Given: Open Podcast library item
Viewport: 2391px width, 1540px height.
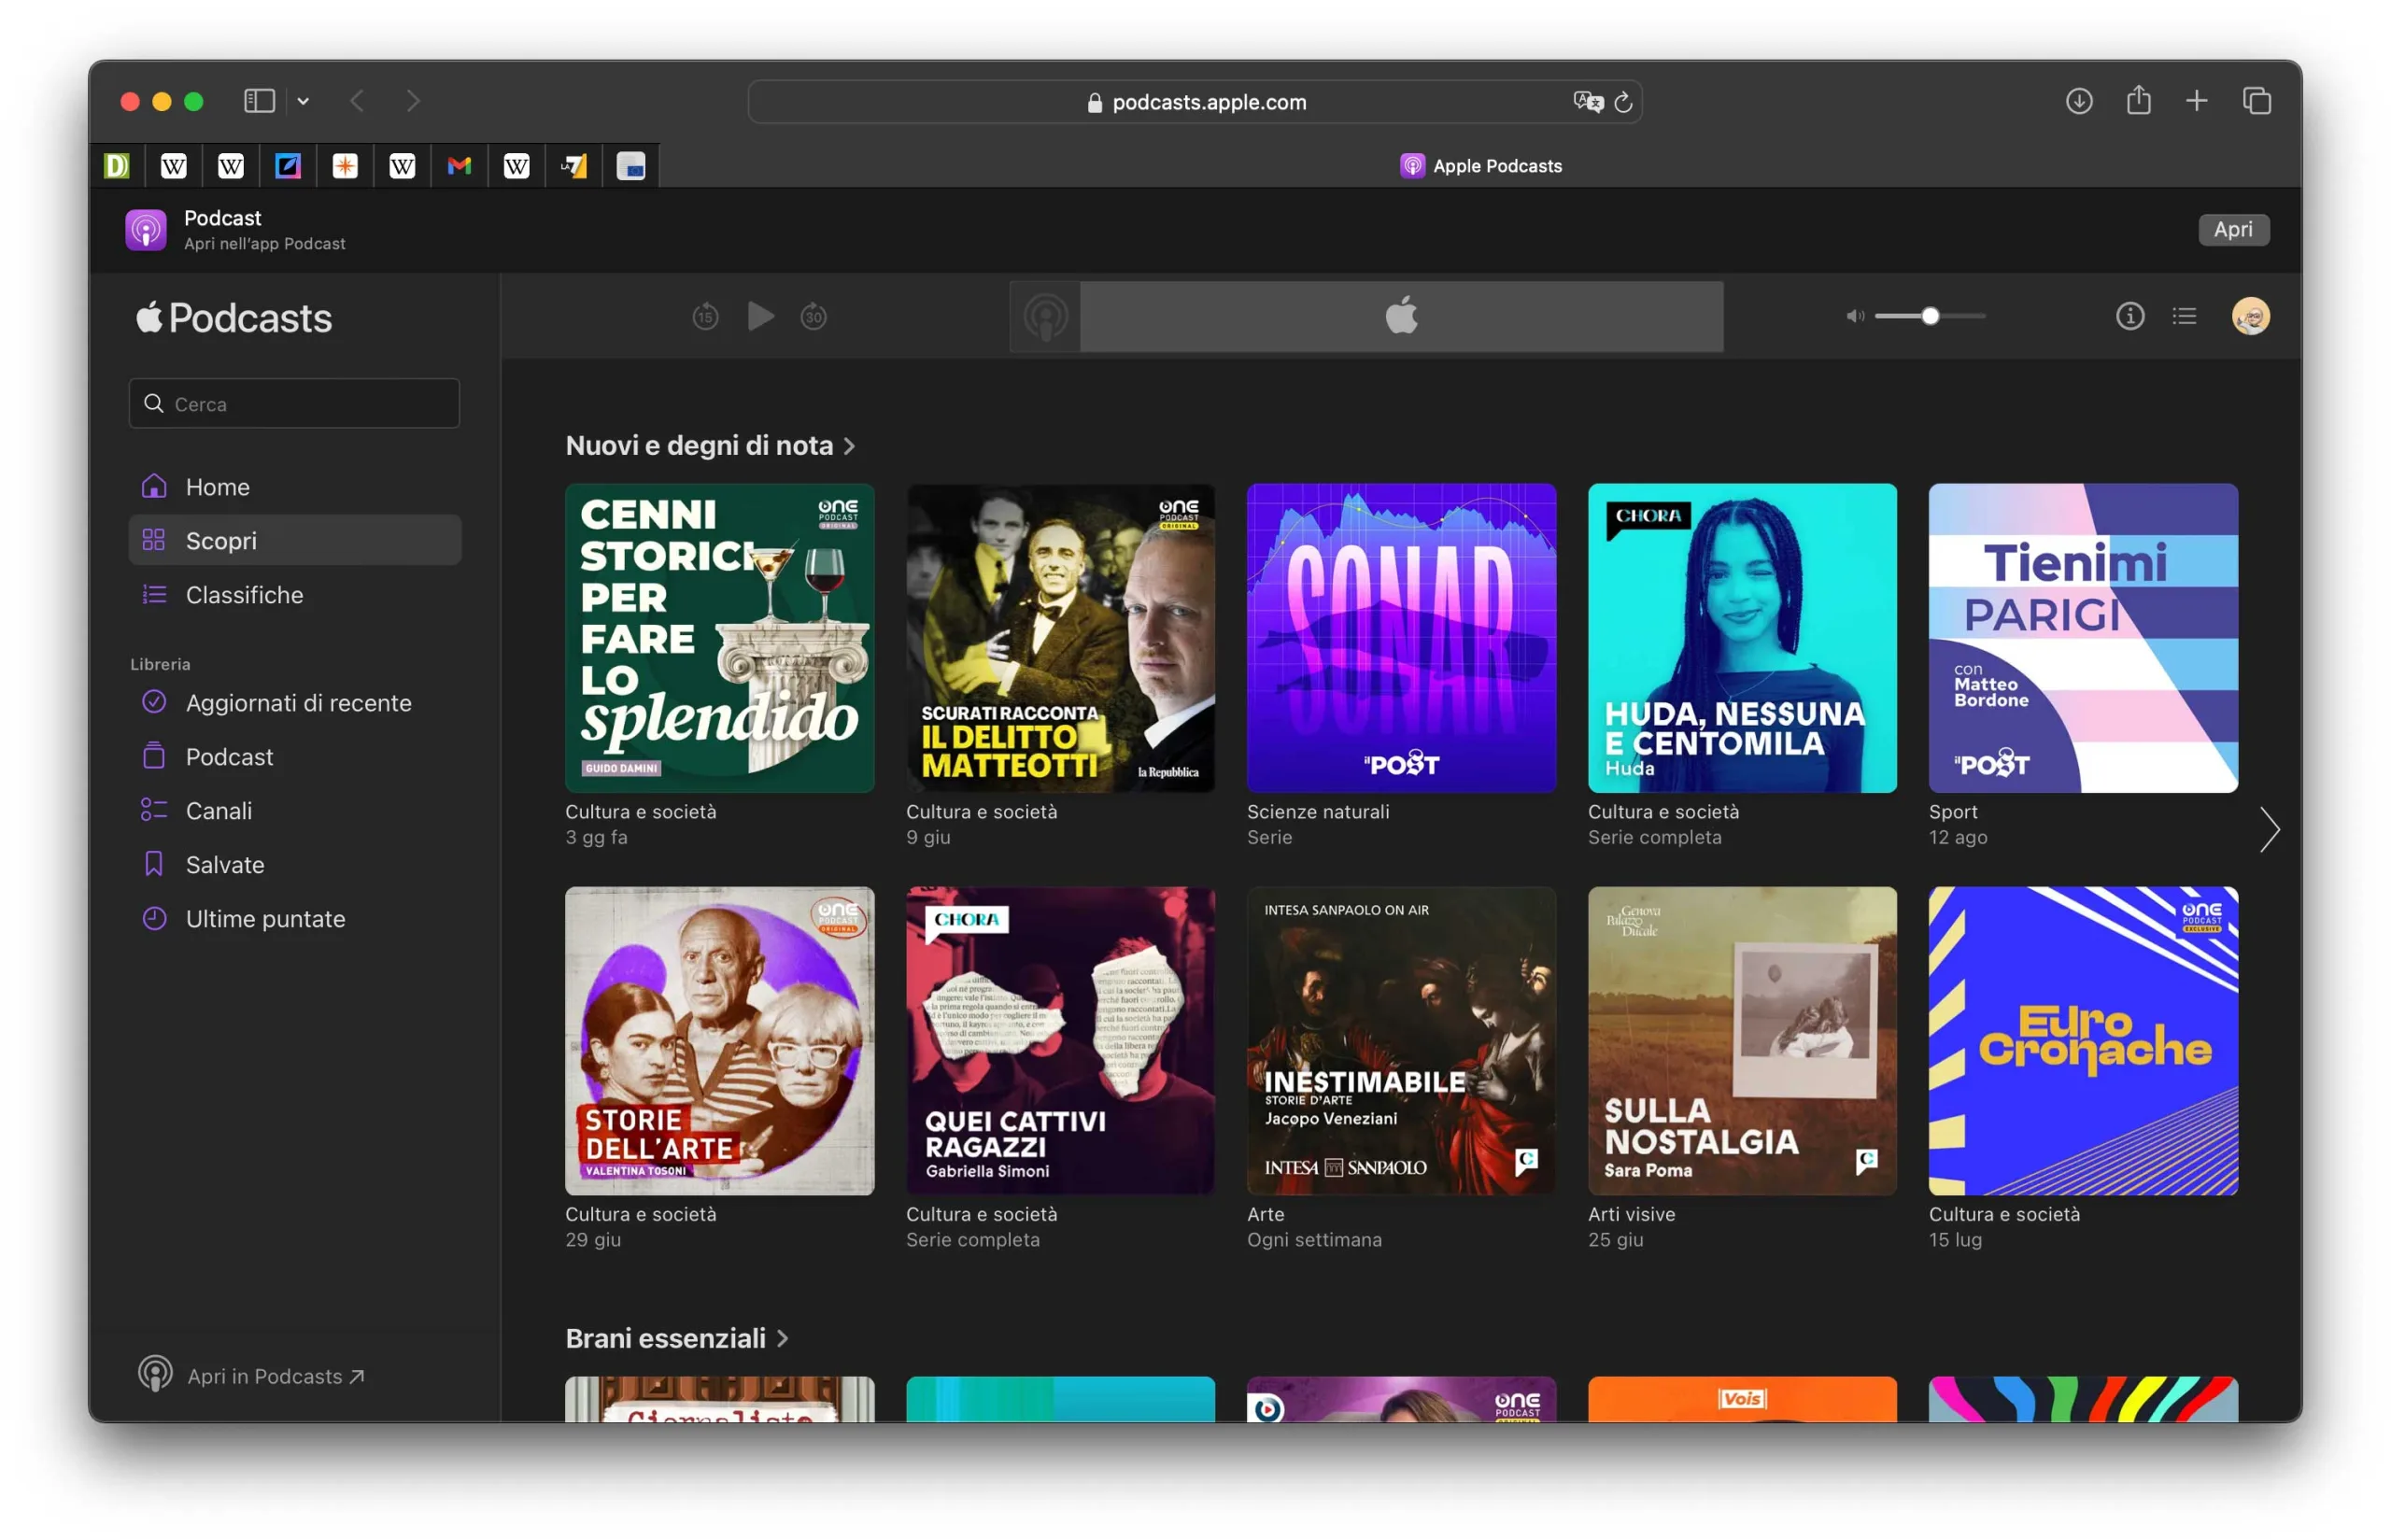Looking at the screenshot, I should click(295, 757).
